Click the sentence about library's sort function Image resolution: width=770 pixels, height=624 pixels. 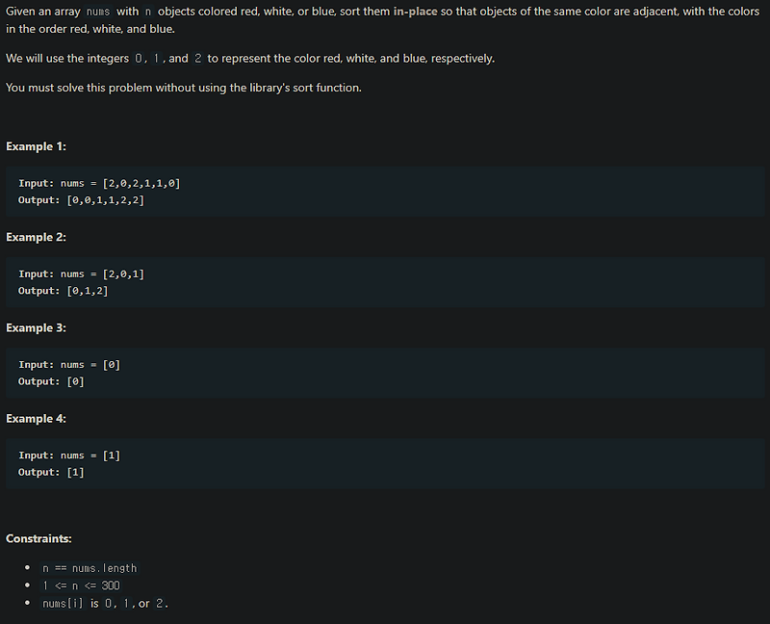click(184, 88)
